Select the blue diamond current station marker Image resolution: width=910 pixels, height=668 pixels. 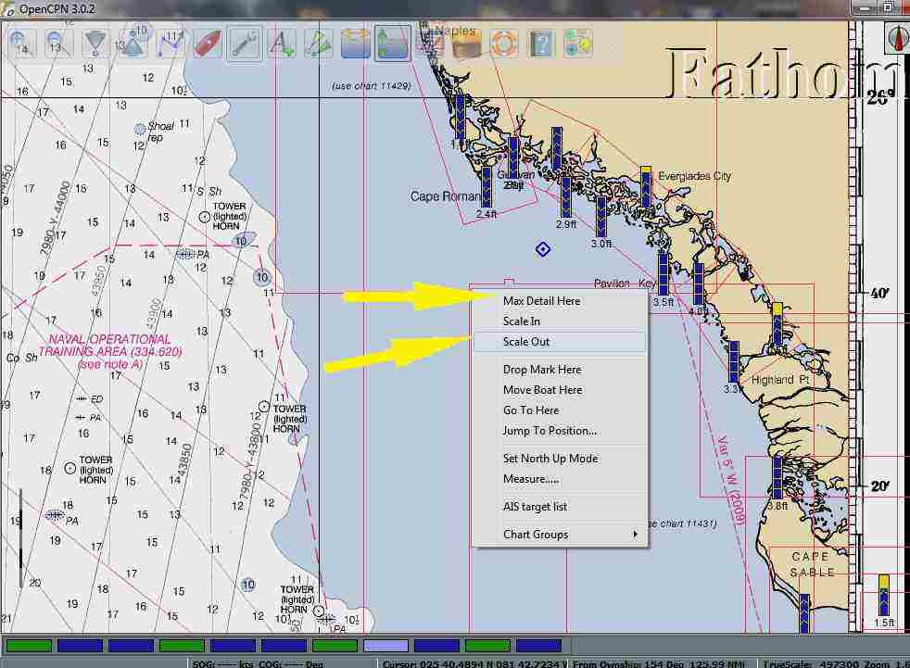pyautogui.click(x=543, y=249)
